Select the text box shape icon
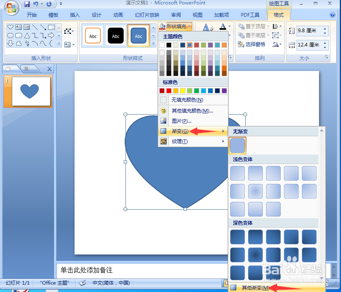Image resolution: width=341 pixels, height=292 pixels. (x=18, y=27)
